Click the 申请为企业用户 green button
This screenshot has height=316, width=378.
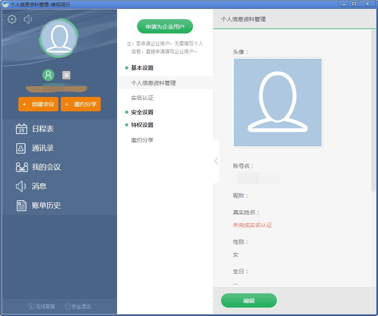pyautogui.click(x=165, y=26)
